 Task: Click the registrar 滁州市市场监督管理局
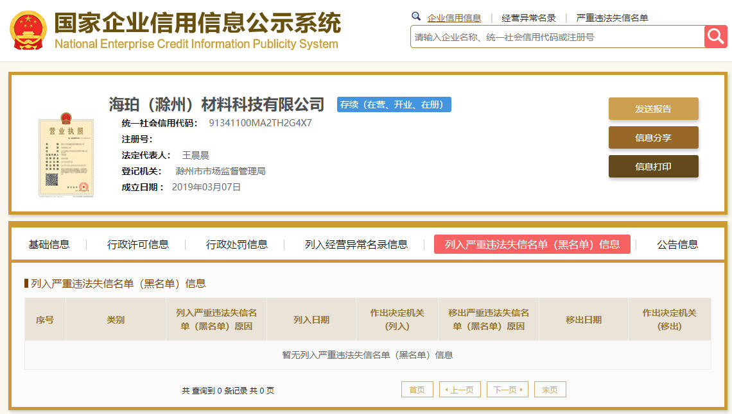point(220,171)
